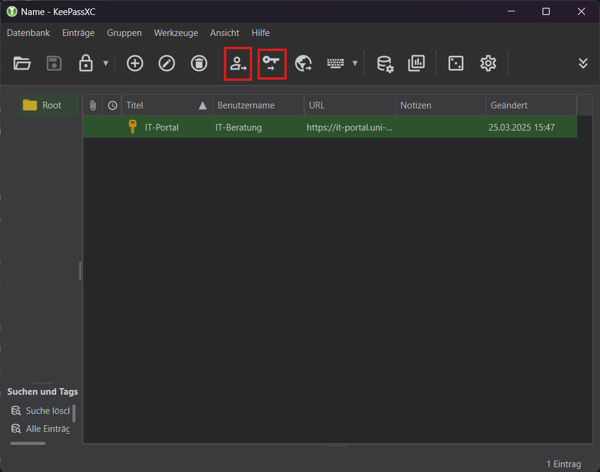Delete the entry with the trash icon
Image resolution: width=600 pixels, height=472 pixels.
(199, 63)
